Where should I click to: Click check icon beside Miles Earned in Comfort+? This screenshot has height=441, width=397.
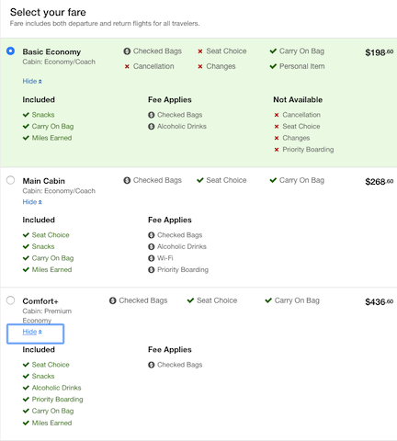coord(26,423)
